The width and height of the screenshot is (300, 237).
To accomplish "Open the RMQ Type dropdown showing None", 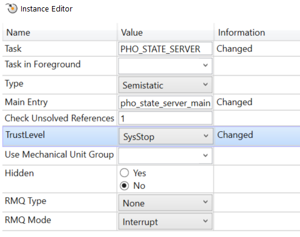I will [x=165, y=203].
